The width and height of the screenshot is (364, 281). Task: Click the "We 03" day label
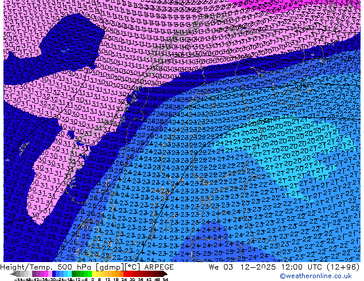click(x=220, y=267)
